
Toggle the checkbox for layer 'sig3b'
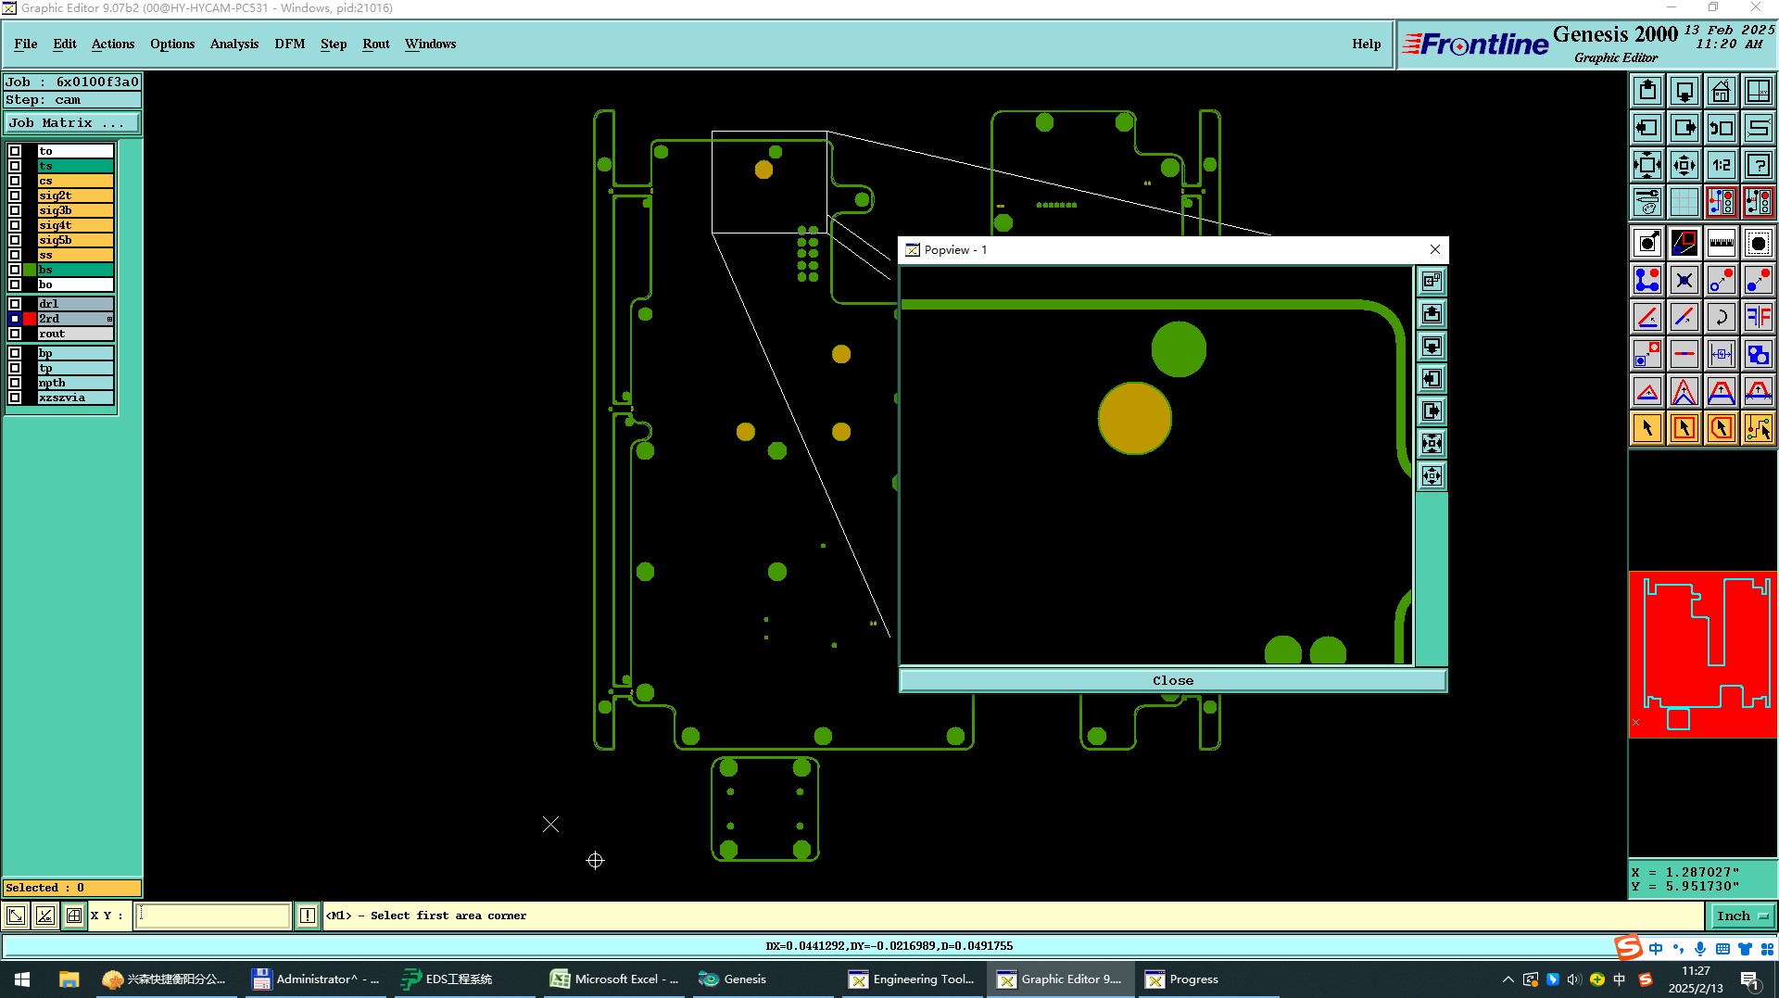click(15, 210)
